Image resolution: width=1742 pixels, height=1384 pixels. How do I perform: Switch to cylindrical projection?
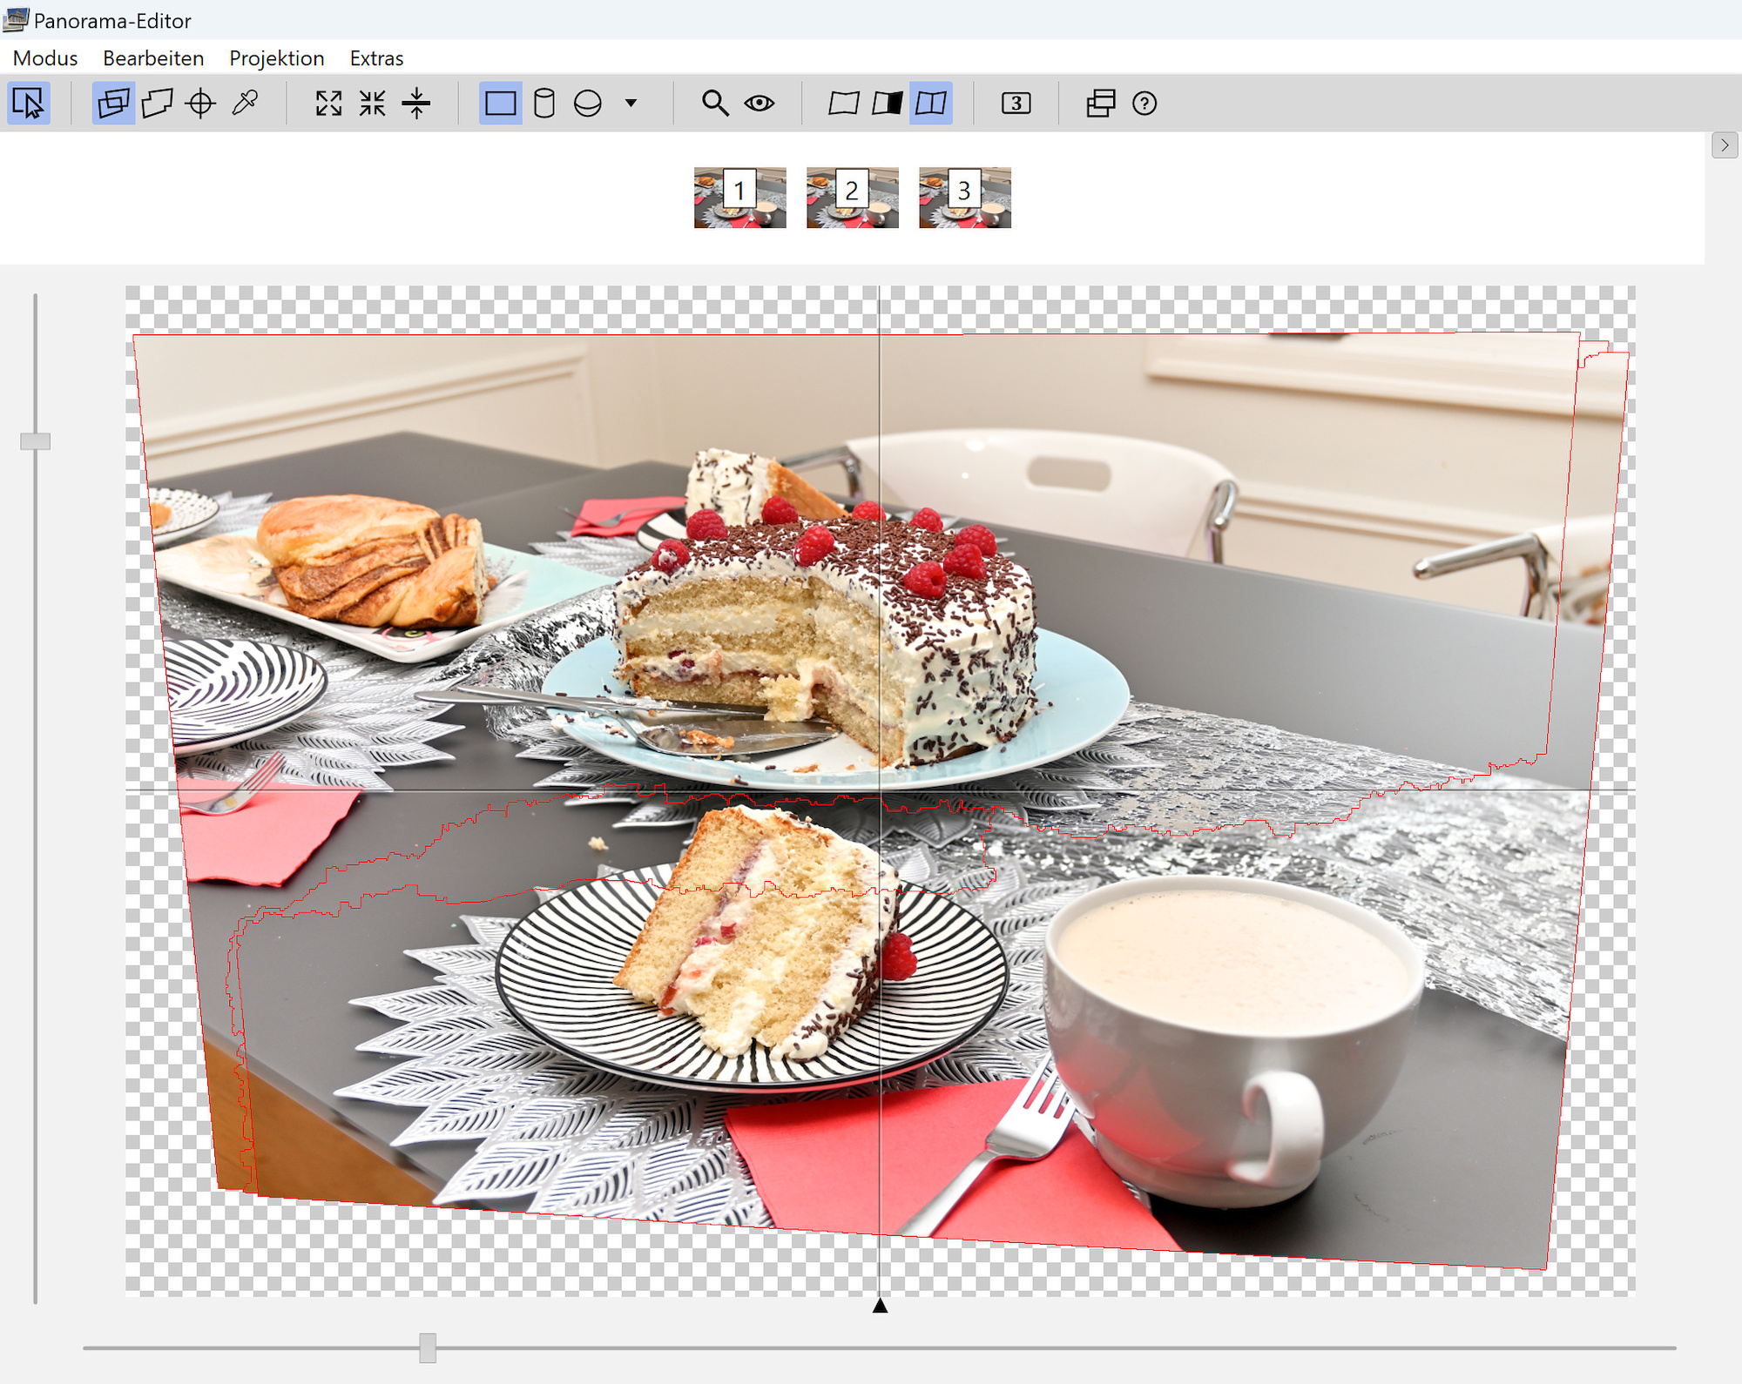coord(544,104)
